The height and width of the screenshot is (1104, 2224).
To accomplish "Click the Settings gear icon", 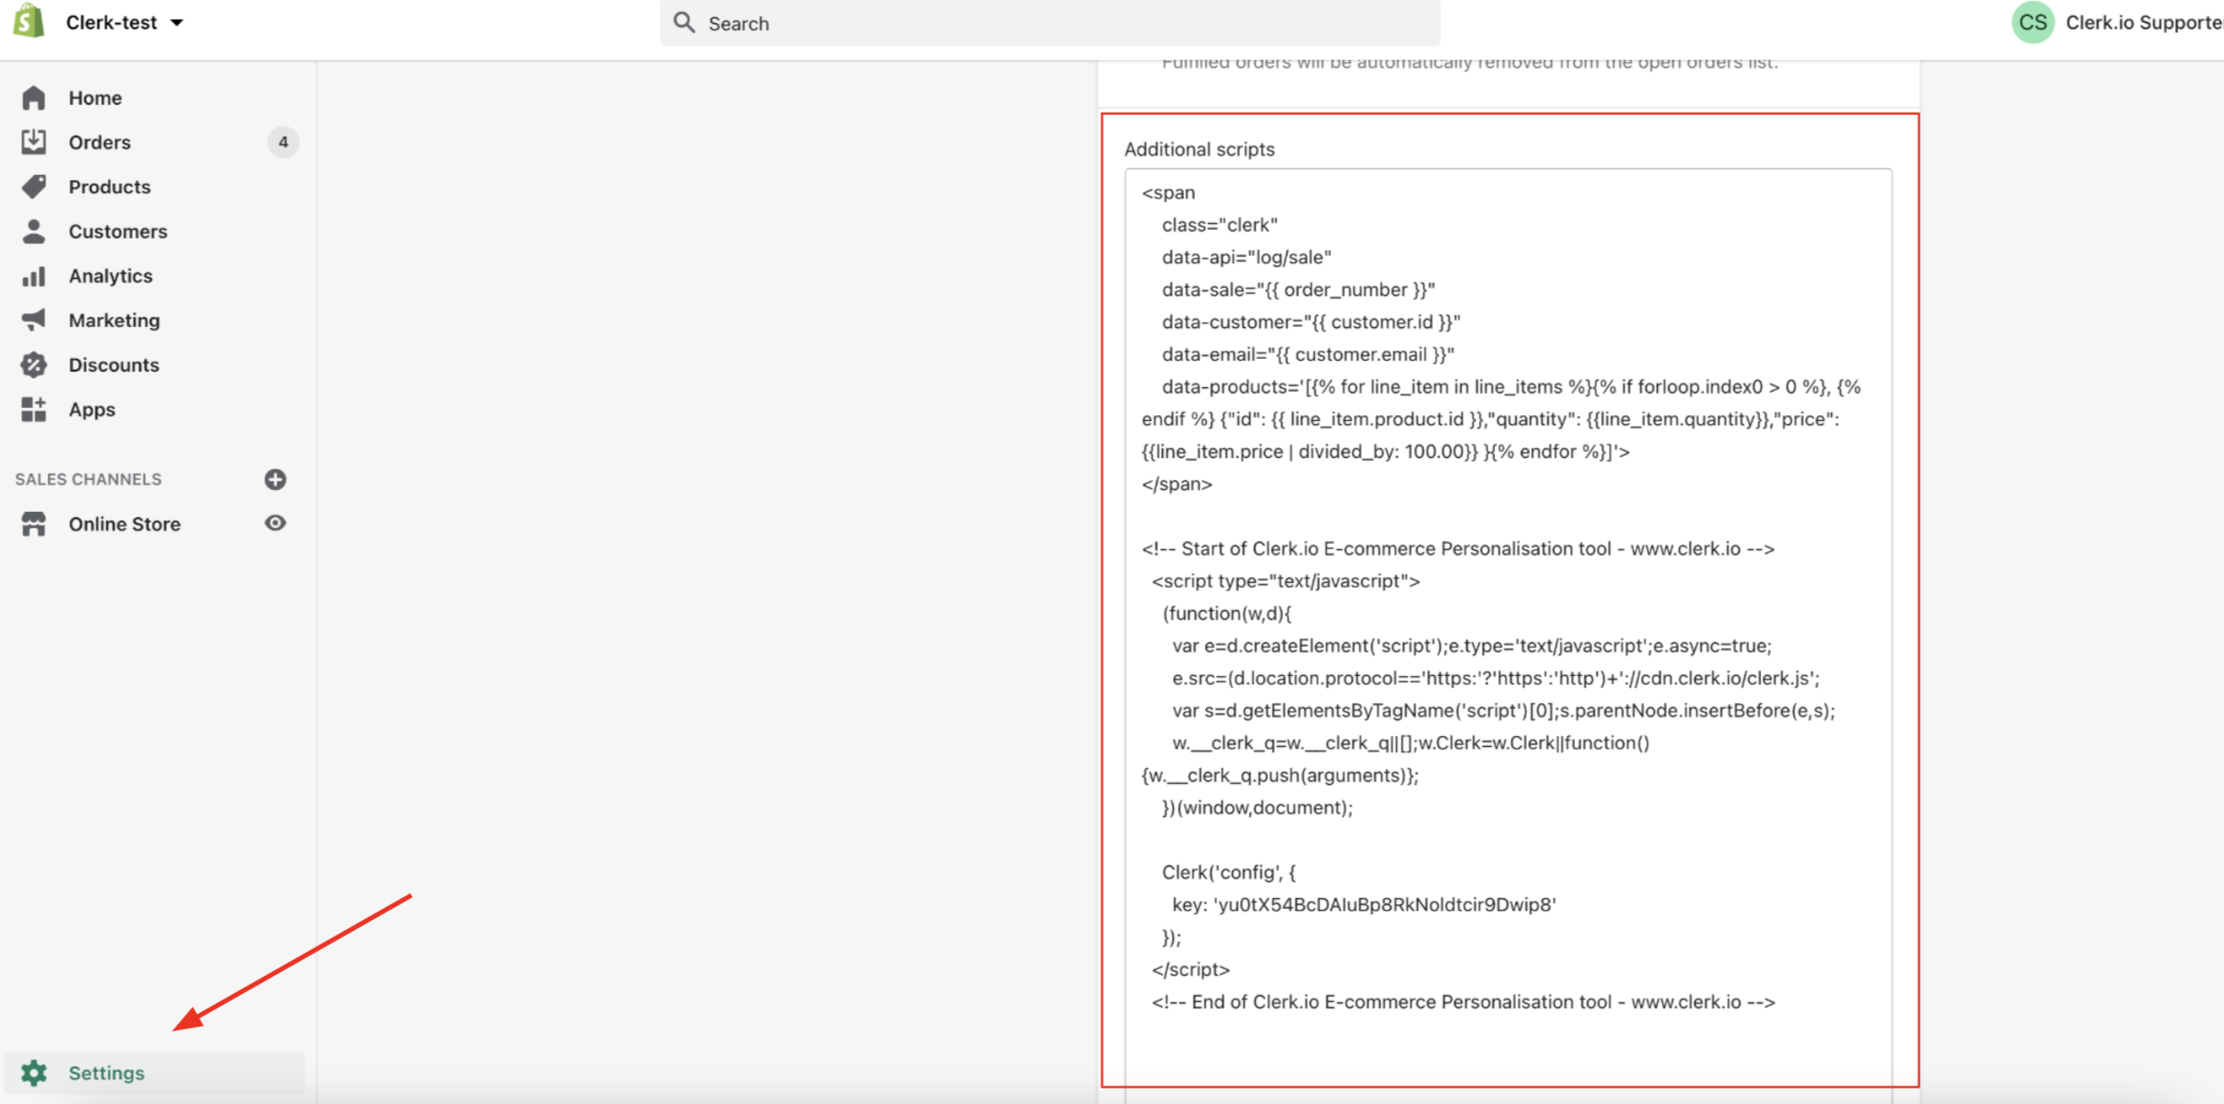I will (34, 1073).
